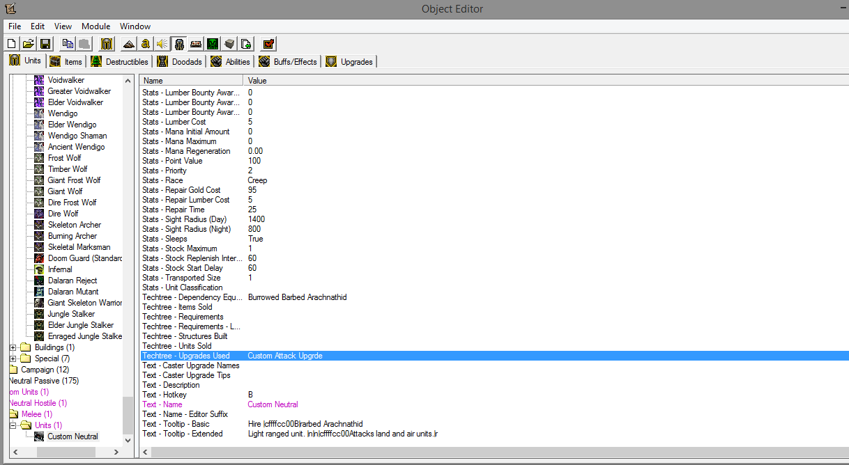Switch to the Abilities tab
849x465 pixels.
click(231, 61)
